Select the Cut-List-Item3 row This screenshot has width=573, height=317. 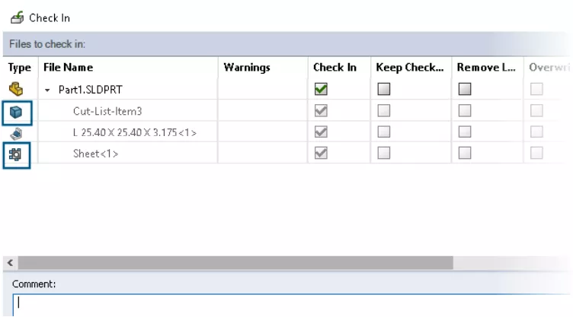pos(108,111)
